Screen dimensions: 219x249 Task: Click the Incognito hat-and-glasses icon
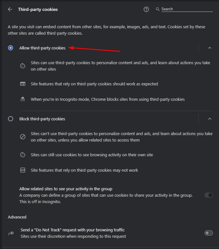(23, 99)
